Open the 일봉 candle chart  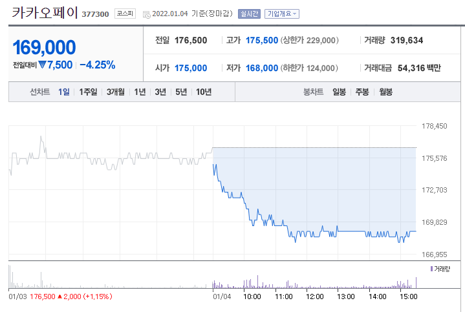(340, 92)
